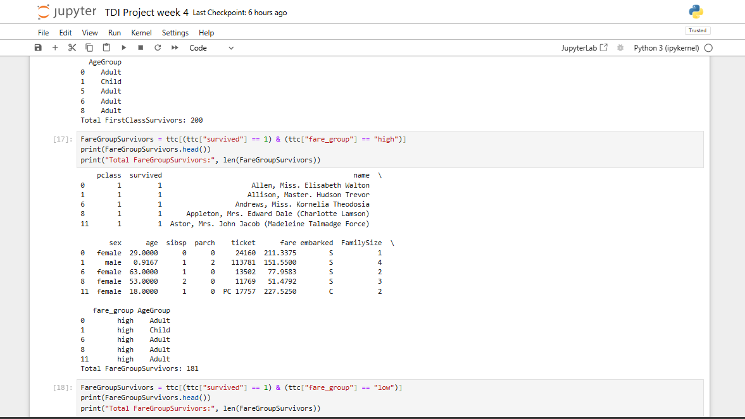This screenshot has width=745, height=419.
Task: Click the name 'Allen, Miss. Elisabeth Walton'
Action: [x=310, y=186]
